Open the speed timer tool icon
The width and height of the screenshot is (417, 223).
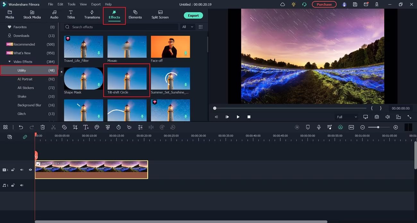[119, 127]
